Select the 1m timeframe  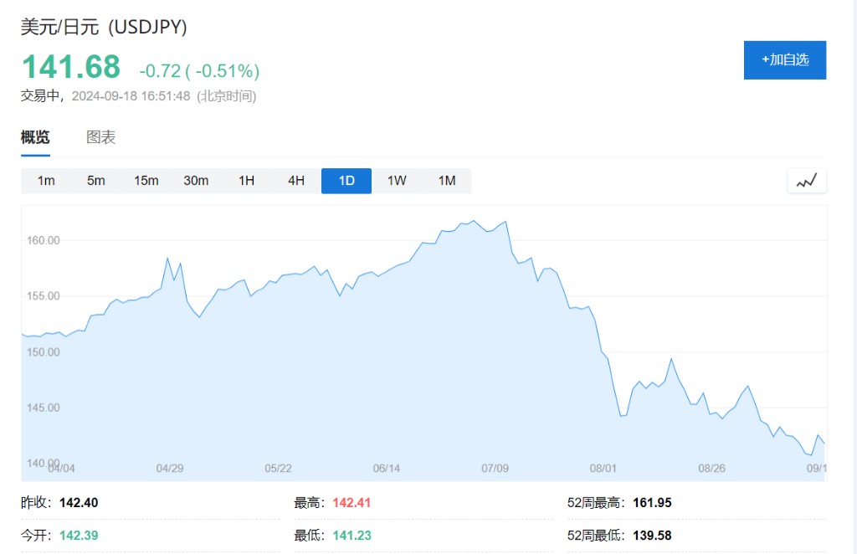pyautogui.click(x=46, y=181)
